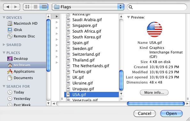Select the Remote Disc icon
The height and width of the screenshot is (121, 190).
[10, 36]
